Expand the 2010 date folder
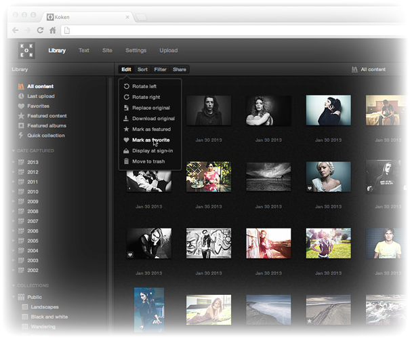 (x=14, y=192)
